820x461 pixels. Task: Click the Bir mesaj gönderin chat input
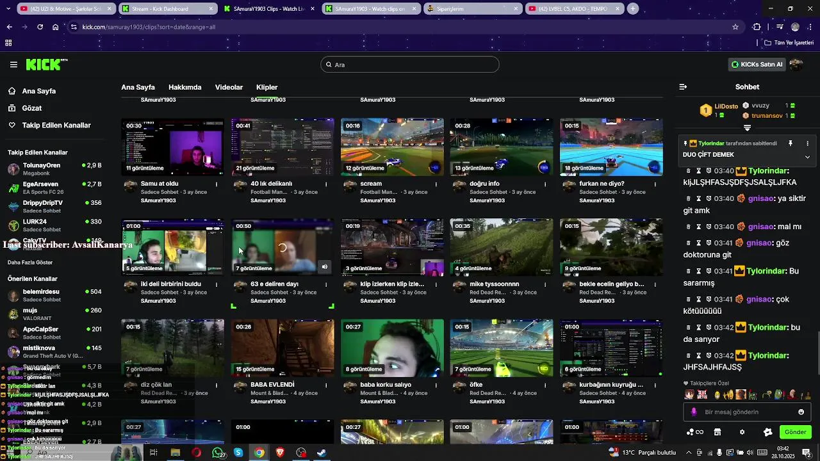[746, 412]
